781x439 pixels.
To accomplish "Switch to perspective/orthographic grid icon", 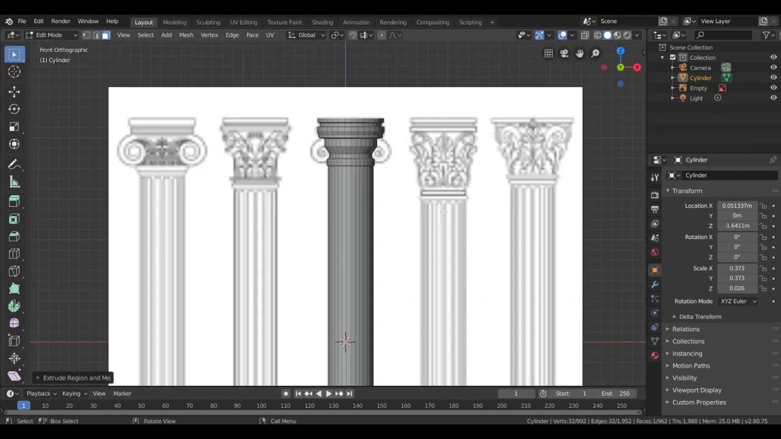I will click(x=549, y=54).
